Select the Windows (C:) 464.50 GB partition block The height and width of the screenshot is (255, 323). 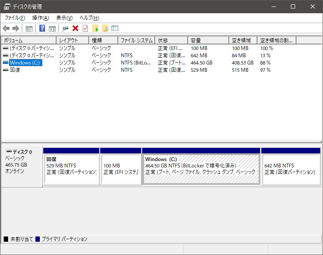[x=201, y=167]
